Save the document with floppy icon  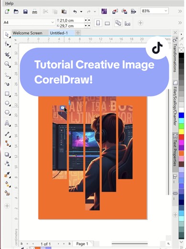[x=25, y=11]
